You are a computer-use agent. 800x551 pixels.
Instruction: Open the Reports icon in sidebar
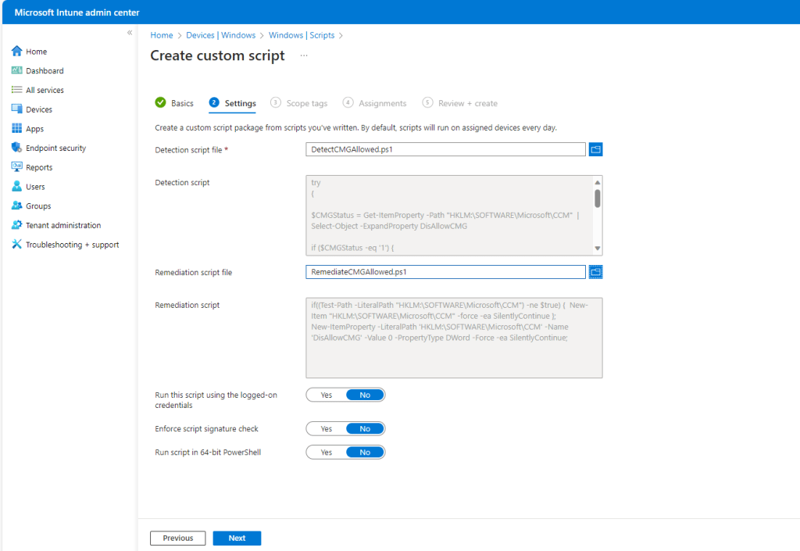point(16,167)
